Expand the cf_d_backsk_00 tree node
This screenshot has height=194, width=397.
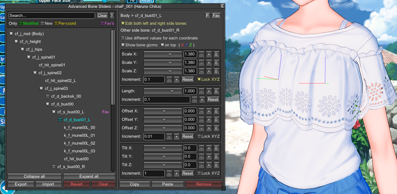pos(48,96)
